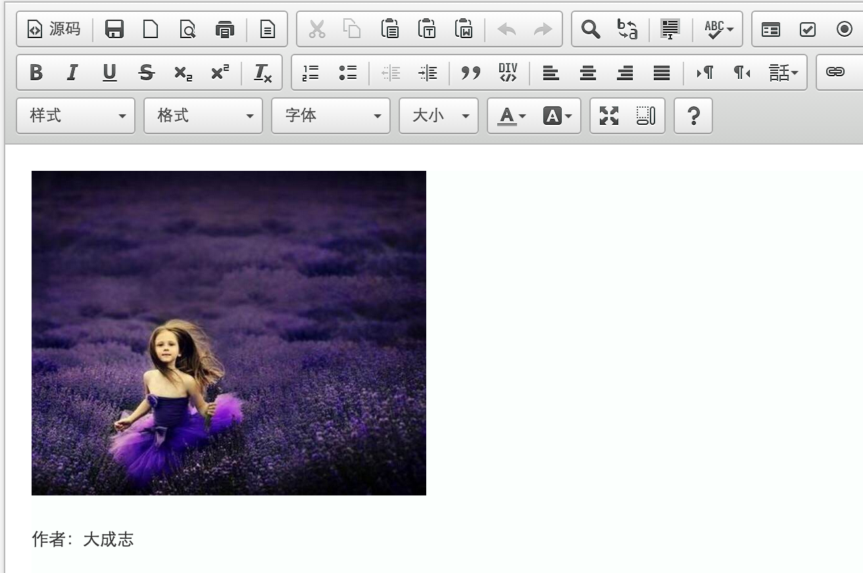Viewport: 863px width, 573px height.
Task: Click the Insert link chain icon
Action: pyautogui.click(x=835, y=73)
